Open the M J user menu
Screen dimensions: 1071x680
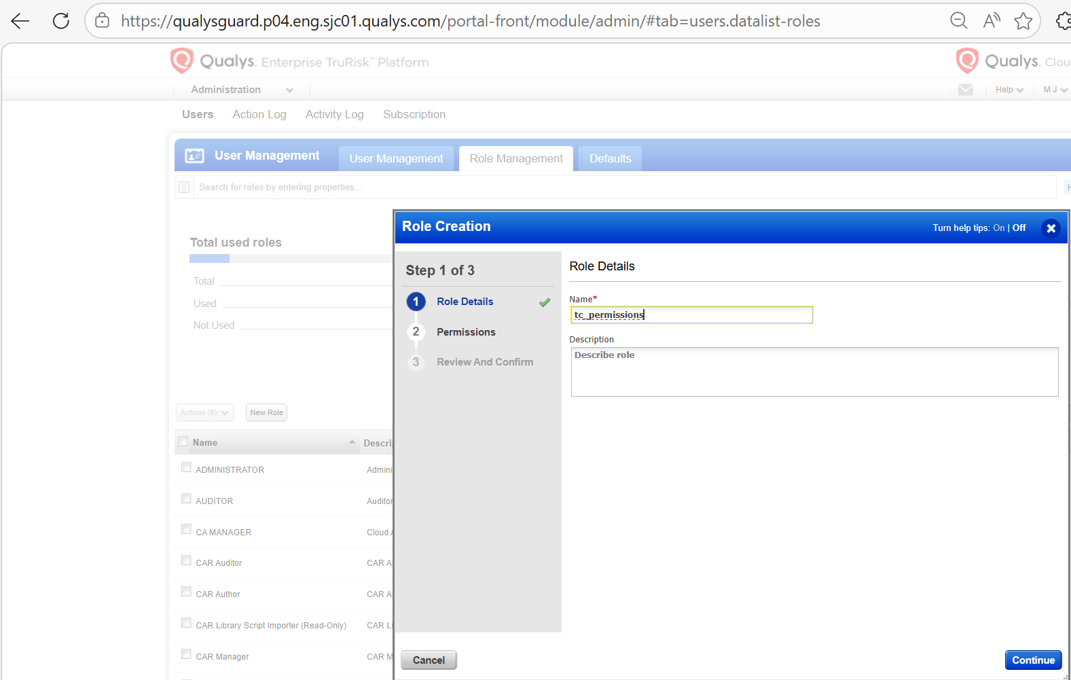[1055, 90]
